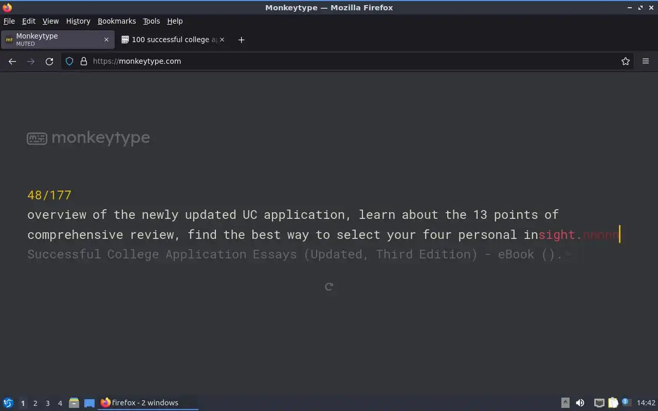Screen dimensions: 658x411
Task: Click the forward navigation arrow
Action: pyautogui.click(x=31, y=61)
